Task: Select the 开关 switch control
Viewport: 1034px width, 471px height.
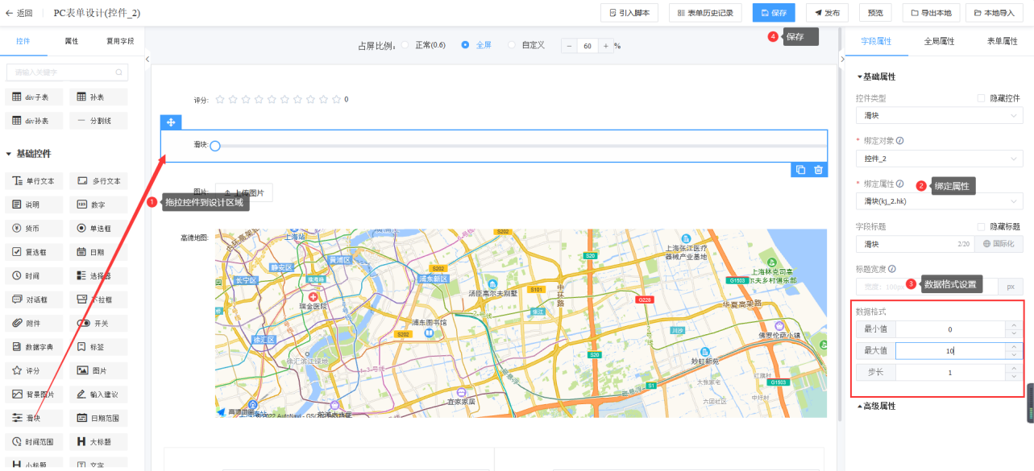Action: tap(98, 323)
